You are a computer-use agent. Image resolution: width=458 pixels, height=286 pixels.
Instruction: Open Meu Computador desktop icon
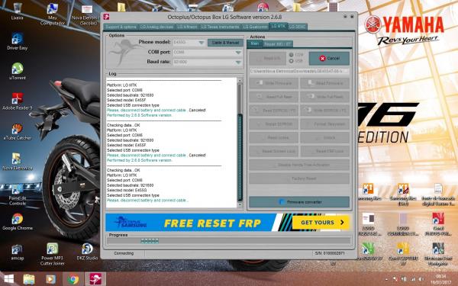tap(52, 14)
